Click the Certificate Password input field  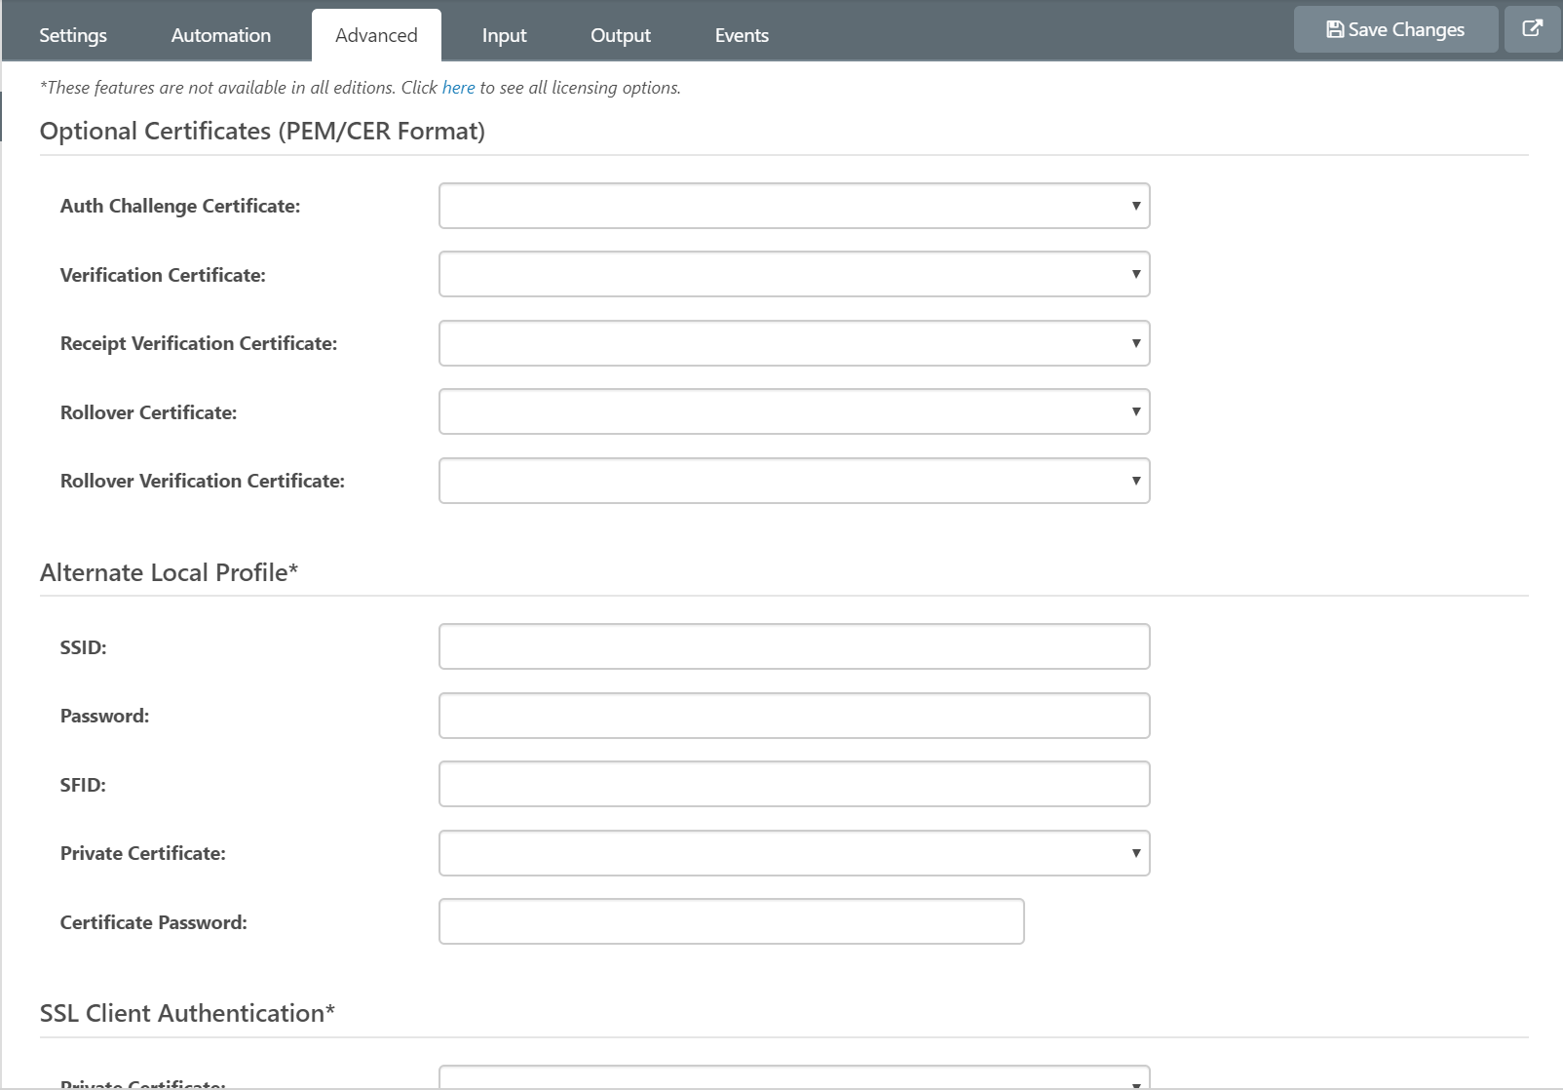click(732, 921)
